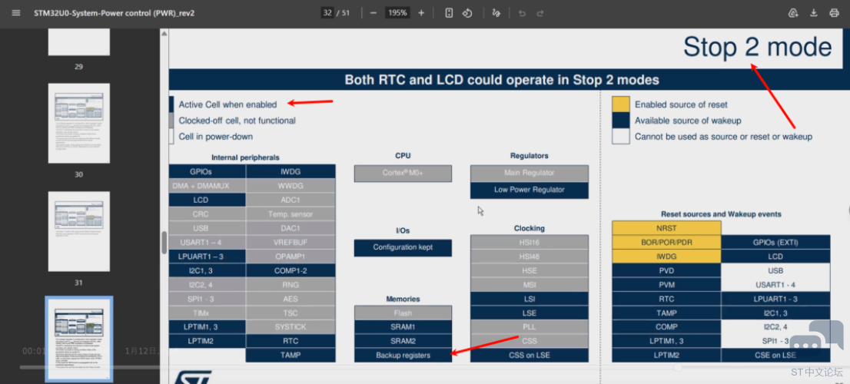Click the 'Low Power Regulator' cell
The image size is (850, 384).
[529, 190]
